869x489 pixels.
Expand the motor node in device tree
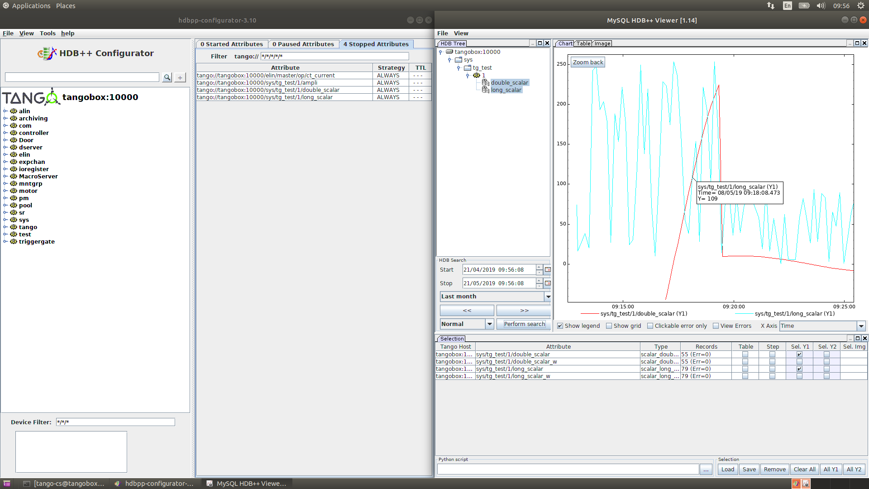[5, 191]
